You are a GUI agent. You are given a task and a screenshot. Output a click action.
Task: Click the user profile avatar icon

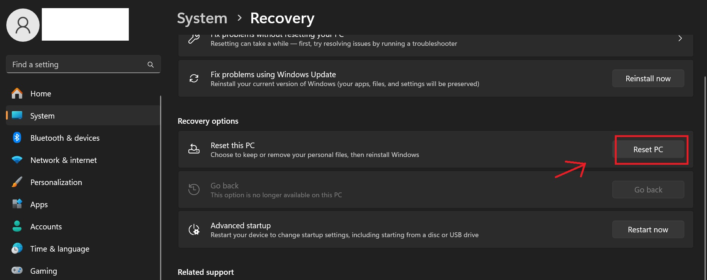pos(23,25)
